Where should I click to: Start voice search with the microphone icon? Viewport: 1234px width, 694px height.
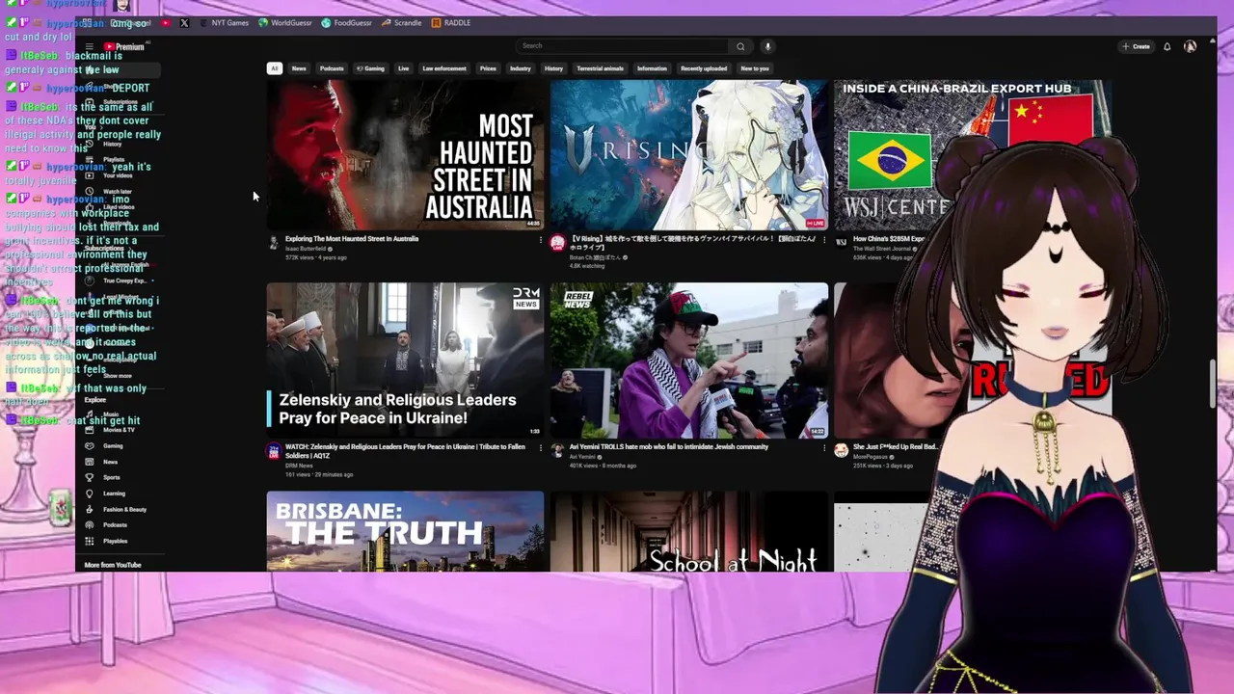(x=767, y=46)
